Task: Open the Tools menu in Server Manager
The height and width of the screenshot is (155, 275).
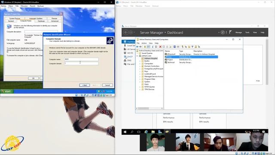Action: (x=247, y=33)
